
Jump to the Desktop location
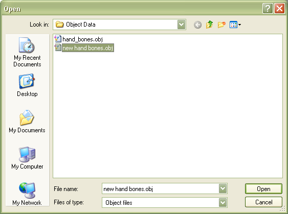27,85
